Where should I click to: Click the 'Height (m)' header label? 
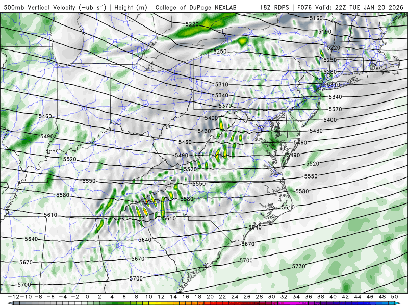coord(131,7)
